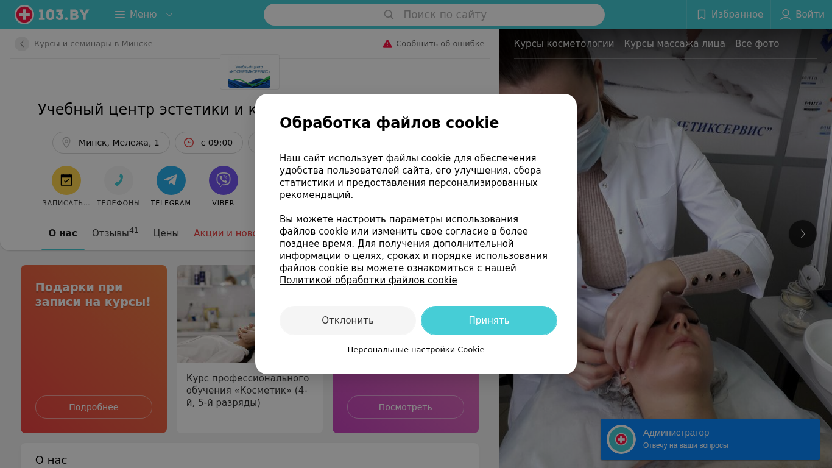Open Политикой обработки файлов cookie link

click(x=368, y=280)
